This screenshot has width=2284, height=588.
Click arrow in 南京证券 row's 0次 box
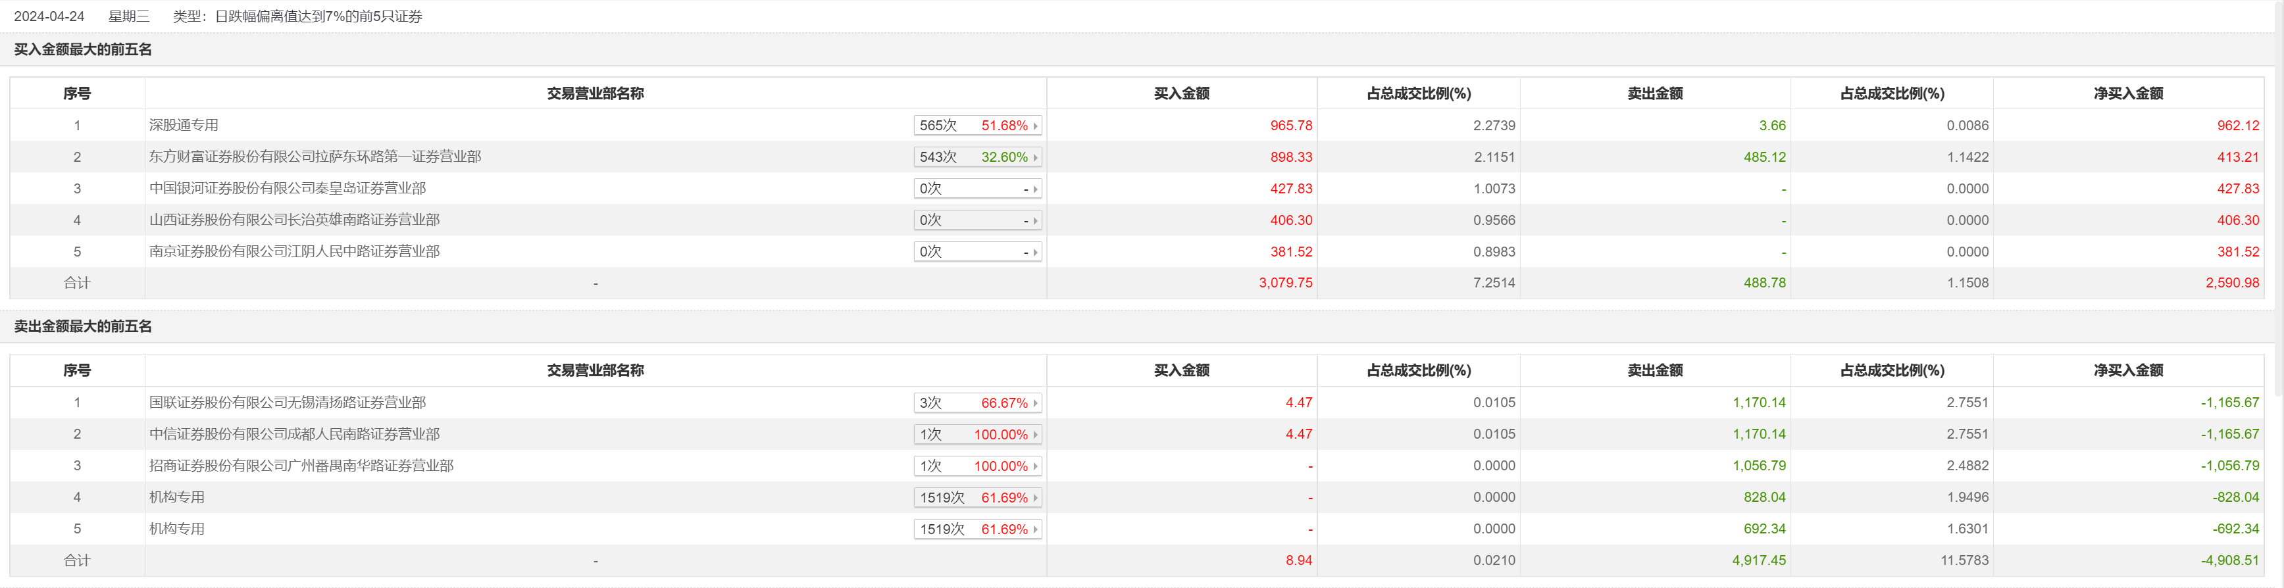(x=1034, y=252)
